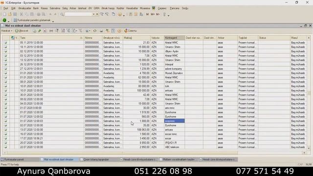
Task: Open the Hesabatlar menu
Action: click(x=132, y=8)
